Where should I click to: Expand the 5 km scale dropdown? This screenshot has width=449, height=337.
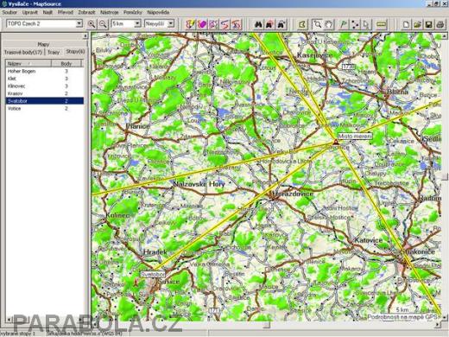point(126,23)
